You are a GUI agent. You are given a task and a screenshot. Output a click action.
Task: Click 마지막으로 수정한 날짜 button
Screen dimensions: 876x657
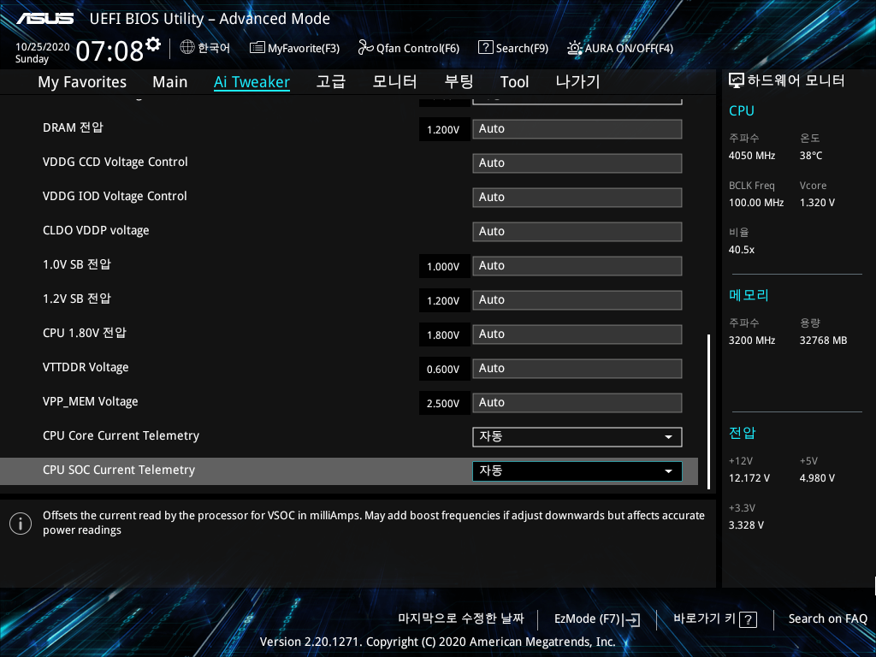[x=461, y=619]
